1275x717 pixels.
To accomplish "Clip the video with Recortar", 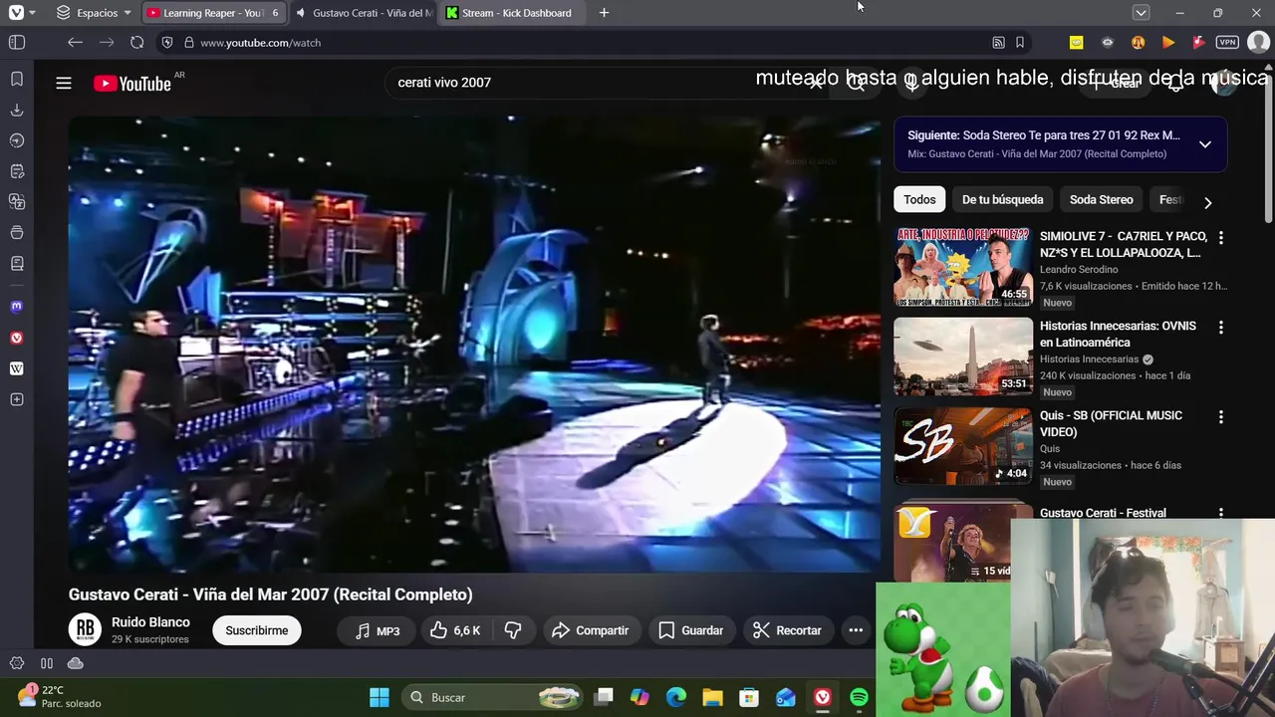I will click(x=787, y=630).
